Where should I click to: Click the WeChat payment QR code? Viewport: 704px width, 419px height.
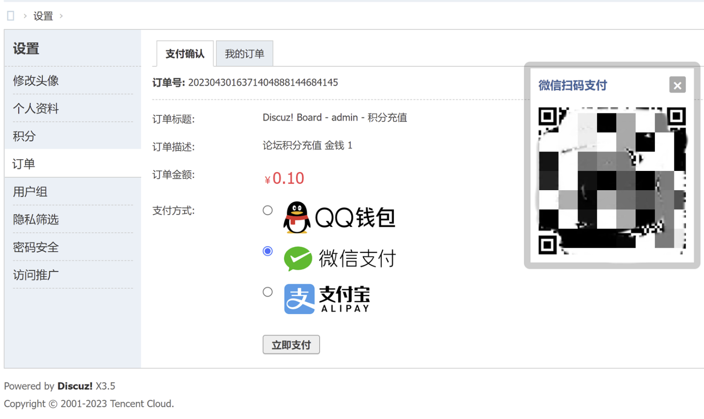tap(612, 181)
